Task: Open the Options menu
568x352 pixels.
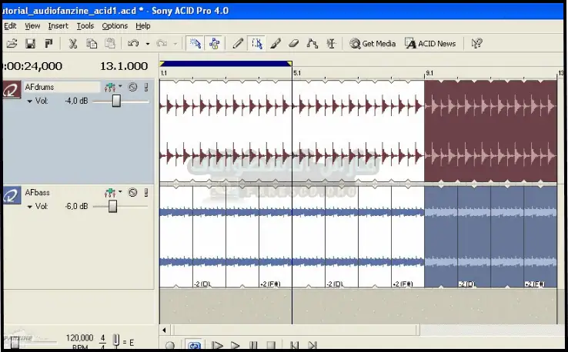Action: 115,25
